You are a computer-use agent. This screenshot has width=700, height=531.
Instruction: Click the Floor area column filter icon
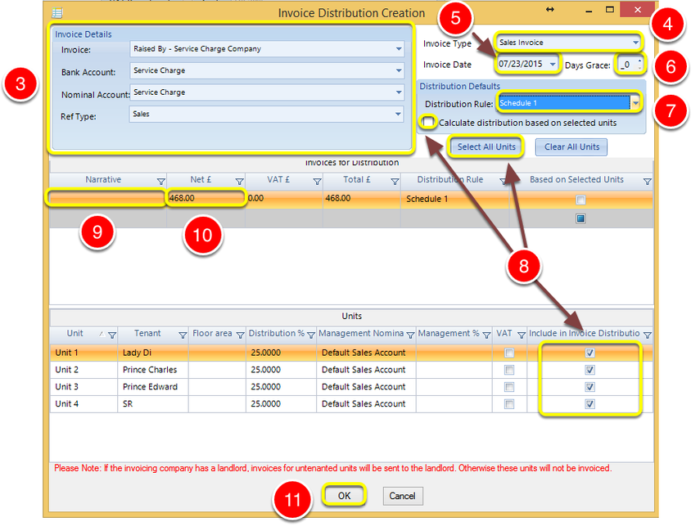point(240,335)
